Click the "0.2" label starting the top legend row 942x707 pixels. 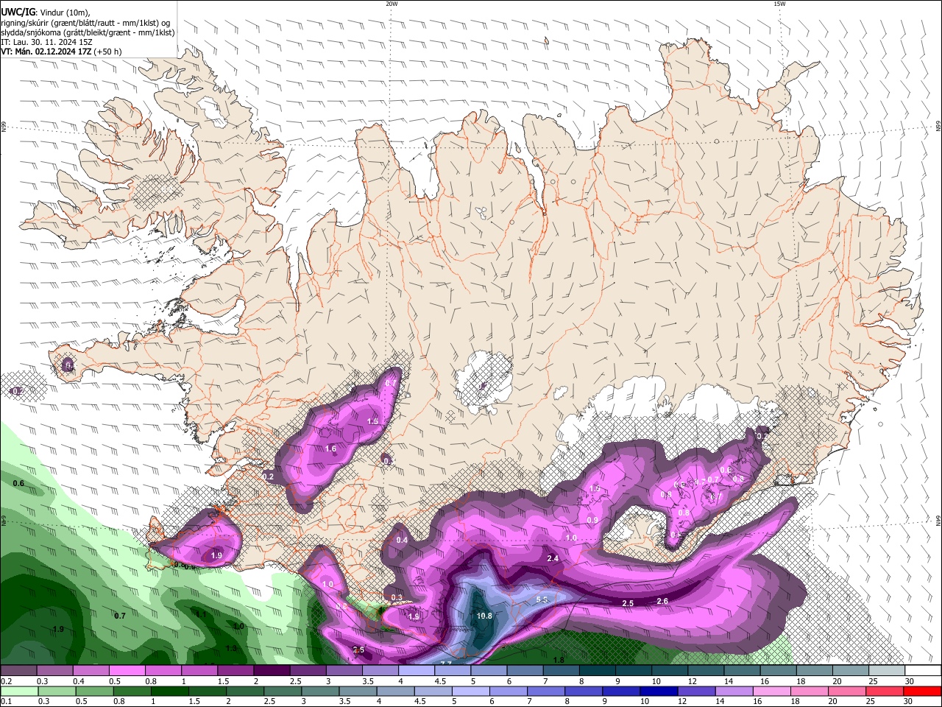(6, 681)
